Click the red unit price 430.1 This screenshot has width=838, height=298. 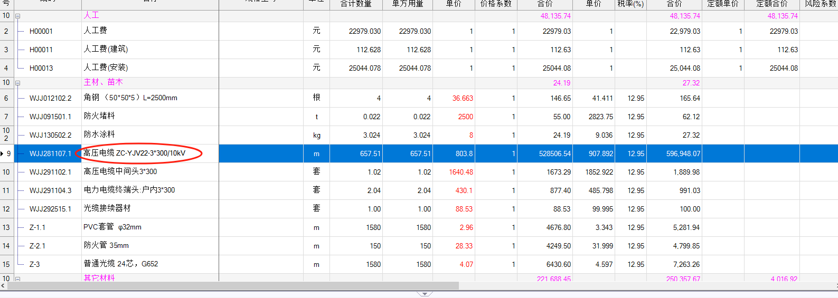point(464,190)
